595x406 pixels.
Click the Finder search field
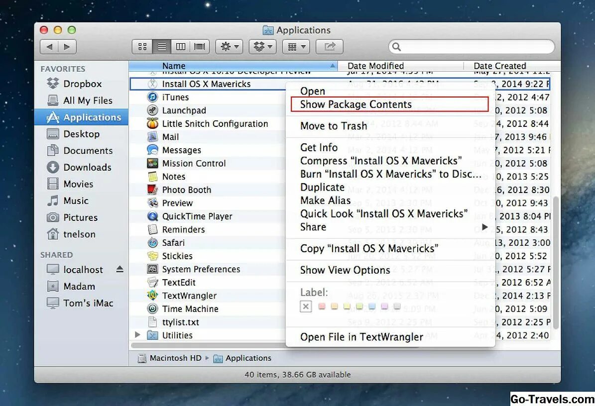[x=472, y=47]
